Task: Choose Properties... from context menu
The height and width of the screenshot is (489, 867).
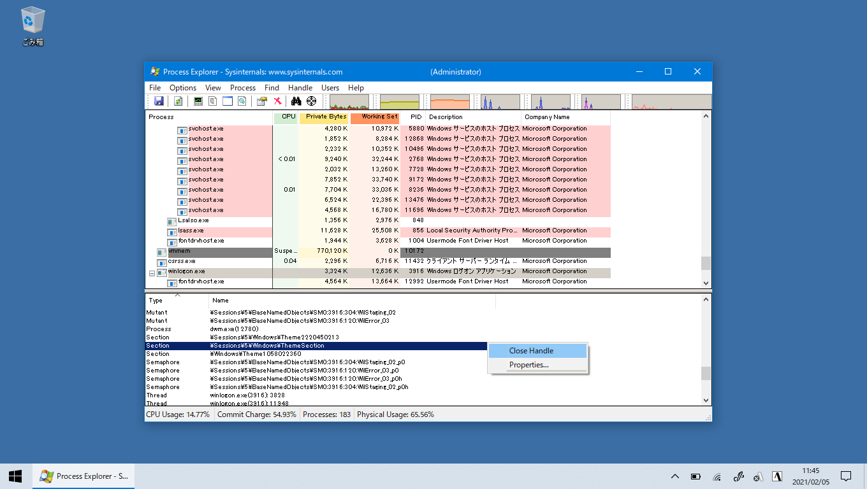Action: (x=537, y=365)
